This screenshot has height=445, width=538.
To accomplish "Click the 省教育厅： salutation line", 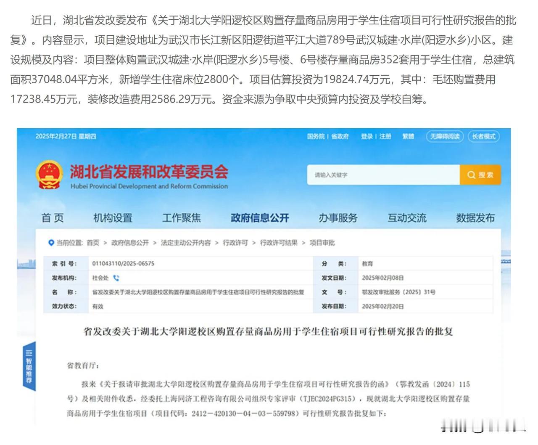I will click(x=83, y=366).
